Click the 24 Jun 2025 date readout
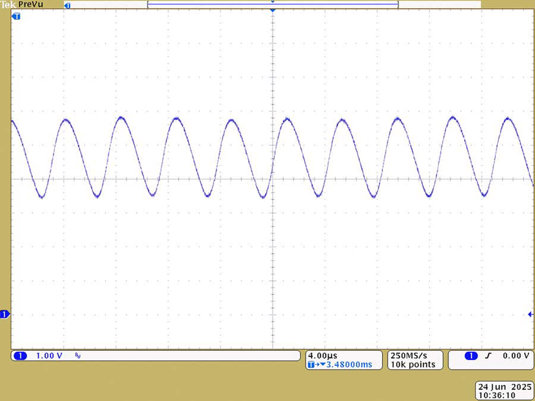This screenshot has width=535, height=401. point(505,387)
